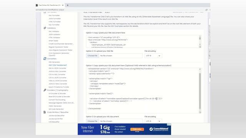The width and height of the screenshot is (246, 138).
Task: Open Cron Expression Generator (Quartz) link
Action: point(59,54)
